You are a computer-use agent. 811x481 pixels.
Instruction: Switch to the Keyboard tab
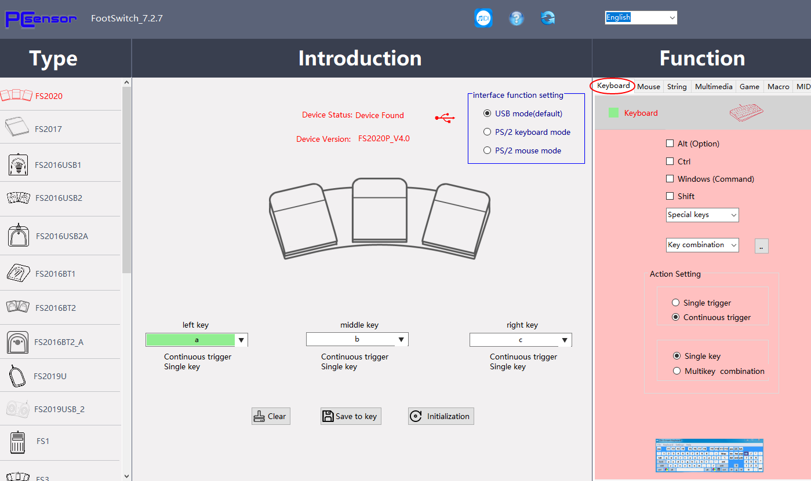613,86
